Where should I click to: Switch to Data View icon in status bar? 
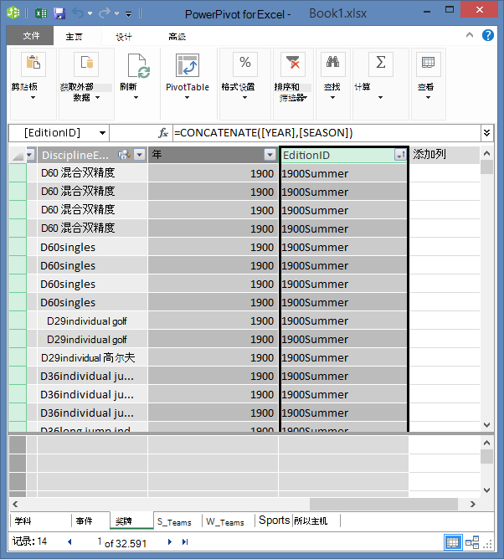tap(453, 542)
